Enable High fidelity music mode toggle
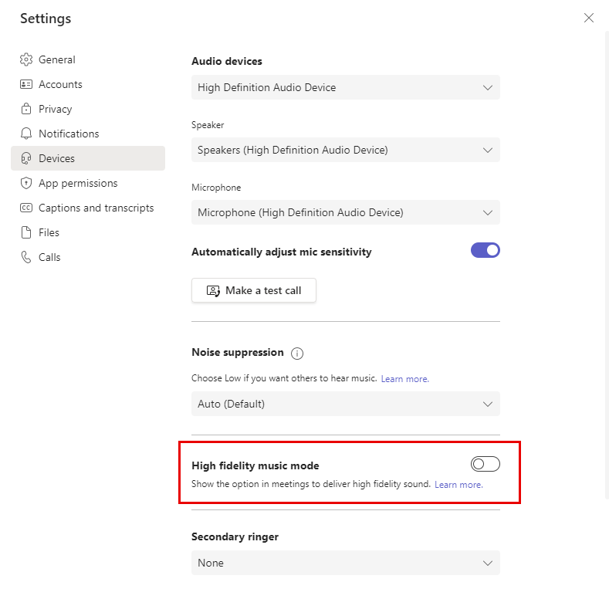609x599 pixels. pyautogui.click(x=485, y=464)
